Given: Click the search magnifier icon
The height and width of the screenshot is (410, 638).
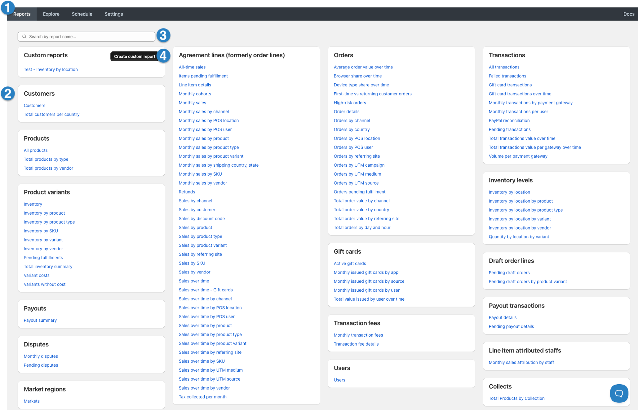Looking at the screenshot, I should pyautogui.click(x=24, y=37).
